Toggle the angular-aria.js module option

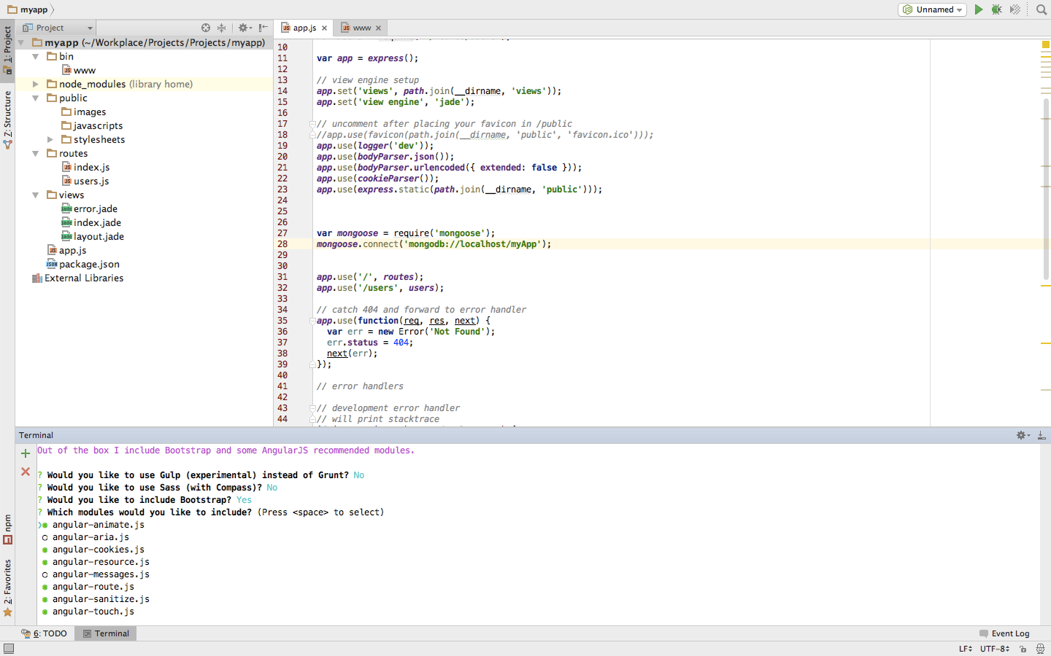click(x=45, y=537)
